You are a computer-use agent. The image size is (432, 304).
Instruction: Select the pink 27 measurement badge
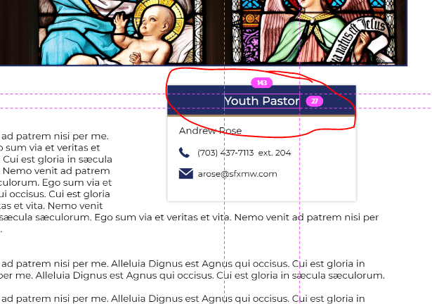[315, 101]
